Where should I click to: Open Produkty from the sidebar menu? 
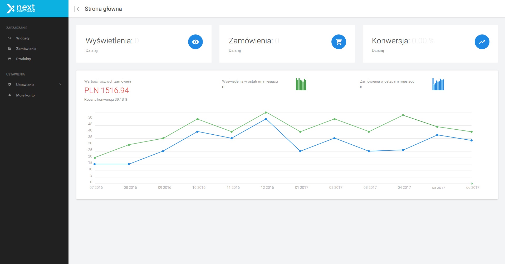pyautogui.click(x=23, y=59)
